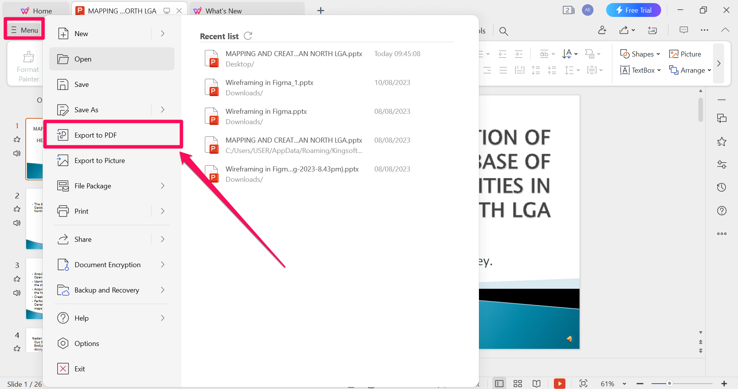This screenshot has width=738, height=389.
Task: Open Help from the right sidebar question icon
Action: pos(722,211)
